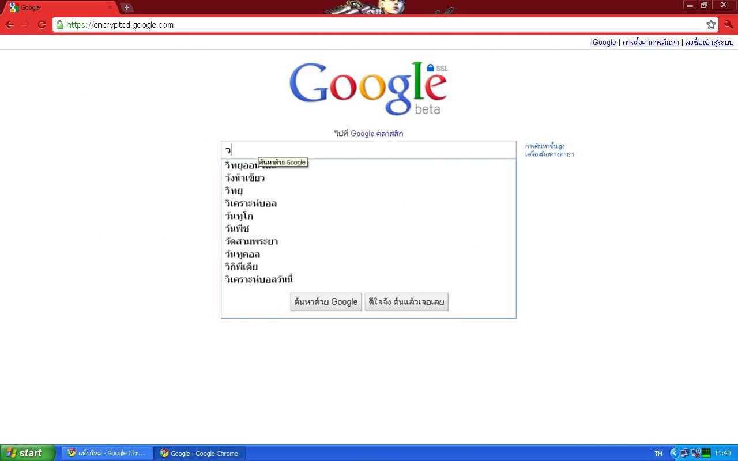The height and width of the screenshot is (461, 738).
Task: Open the การค้นหาขั้นสูง advanced search link
Action: (544, 146)
